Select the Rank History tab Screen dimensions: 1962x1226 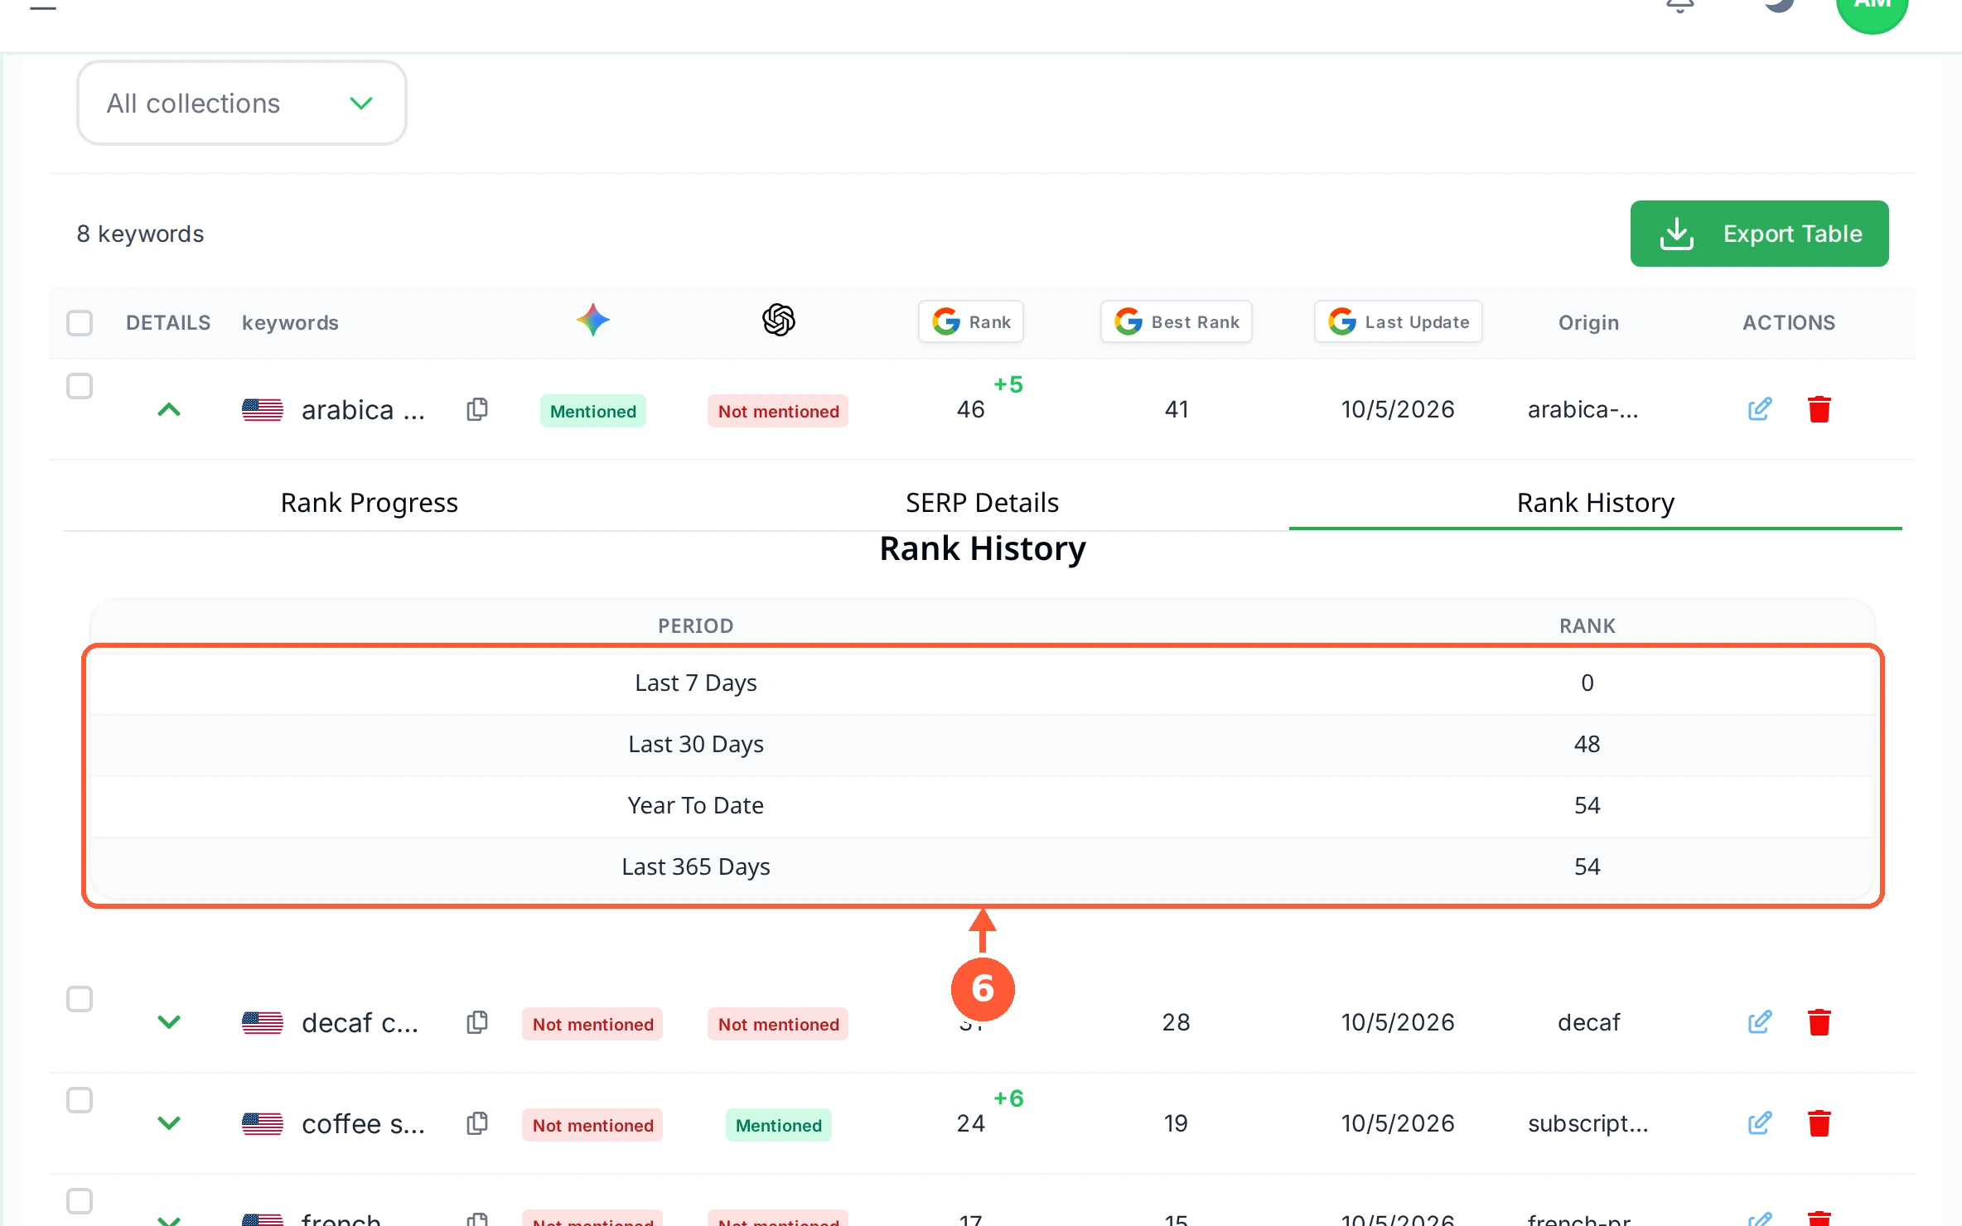1596,503
